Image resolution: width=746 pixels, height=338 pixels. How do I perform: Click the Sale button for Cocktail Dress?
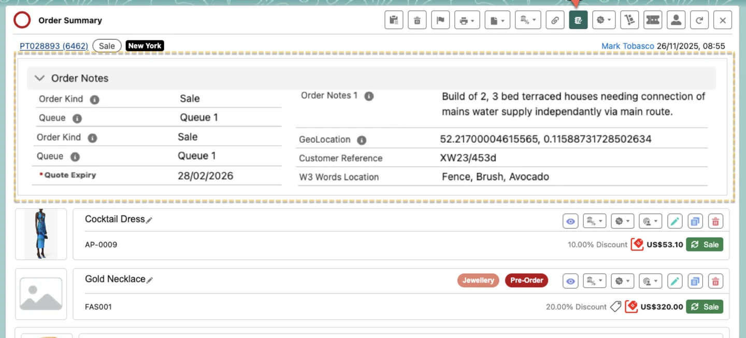(705, 244)
